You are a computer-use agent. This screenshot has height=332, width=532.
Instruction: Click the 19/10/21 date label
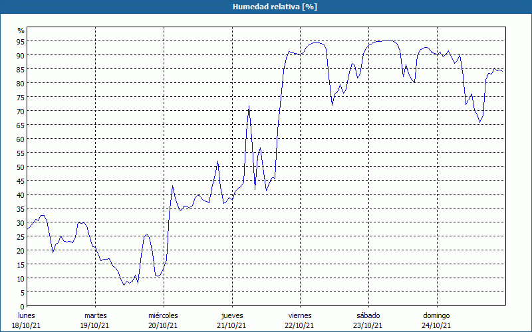[x=94, y=325]
